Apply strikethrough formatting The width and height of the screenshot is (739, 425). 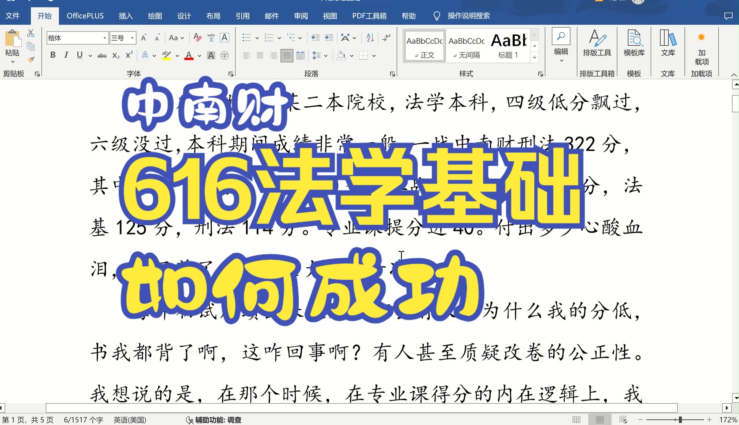102,55
